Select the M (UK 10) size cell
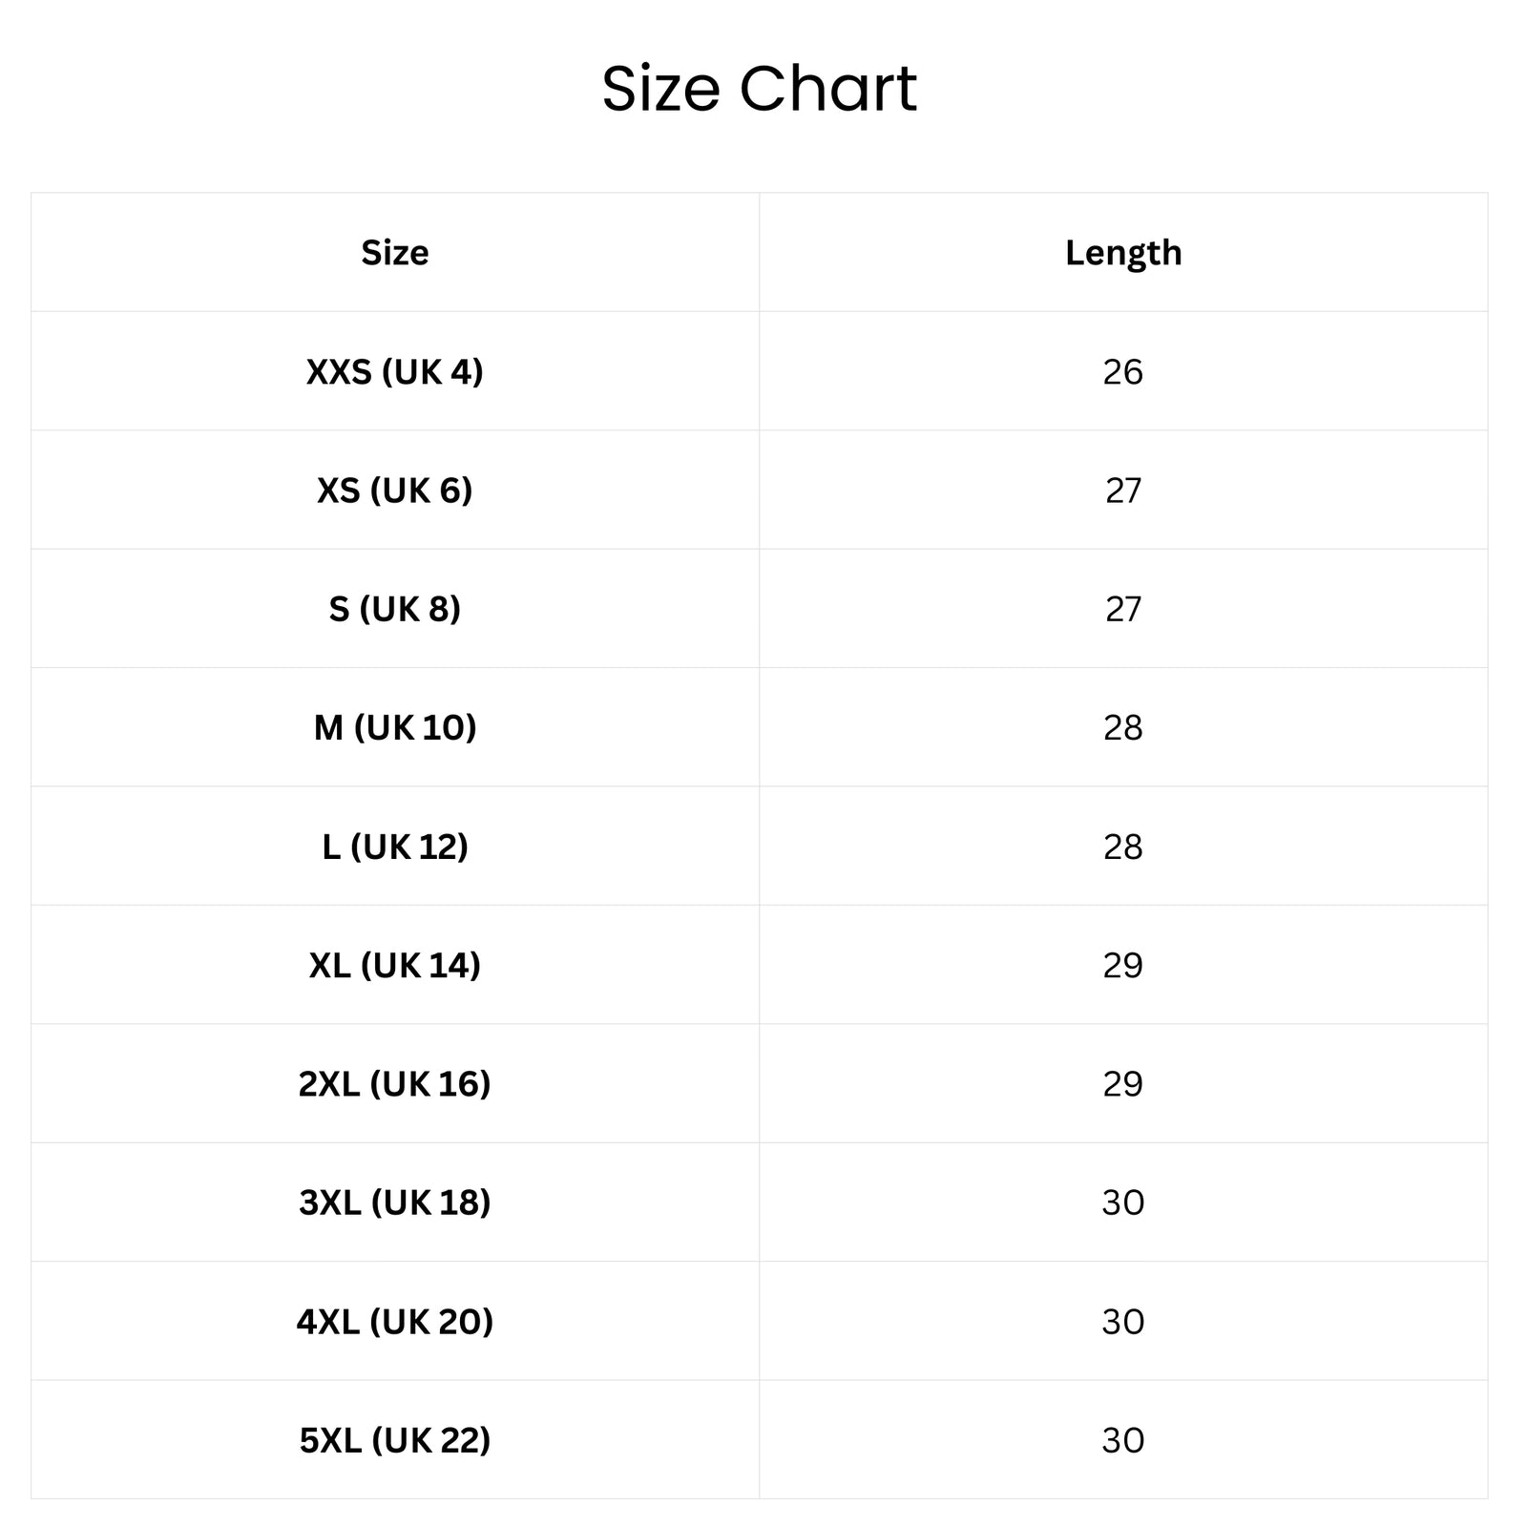 (394, 727)
